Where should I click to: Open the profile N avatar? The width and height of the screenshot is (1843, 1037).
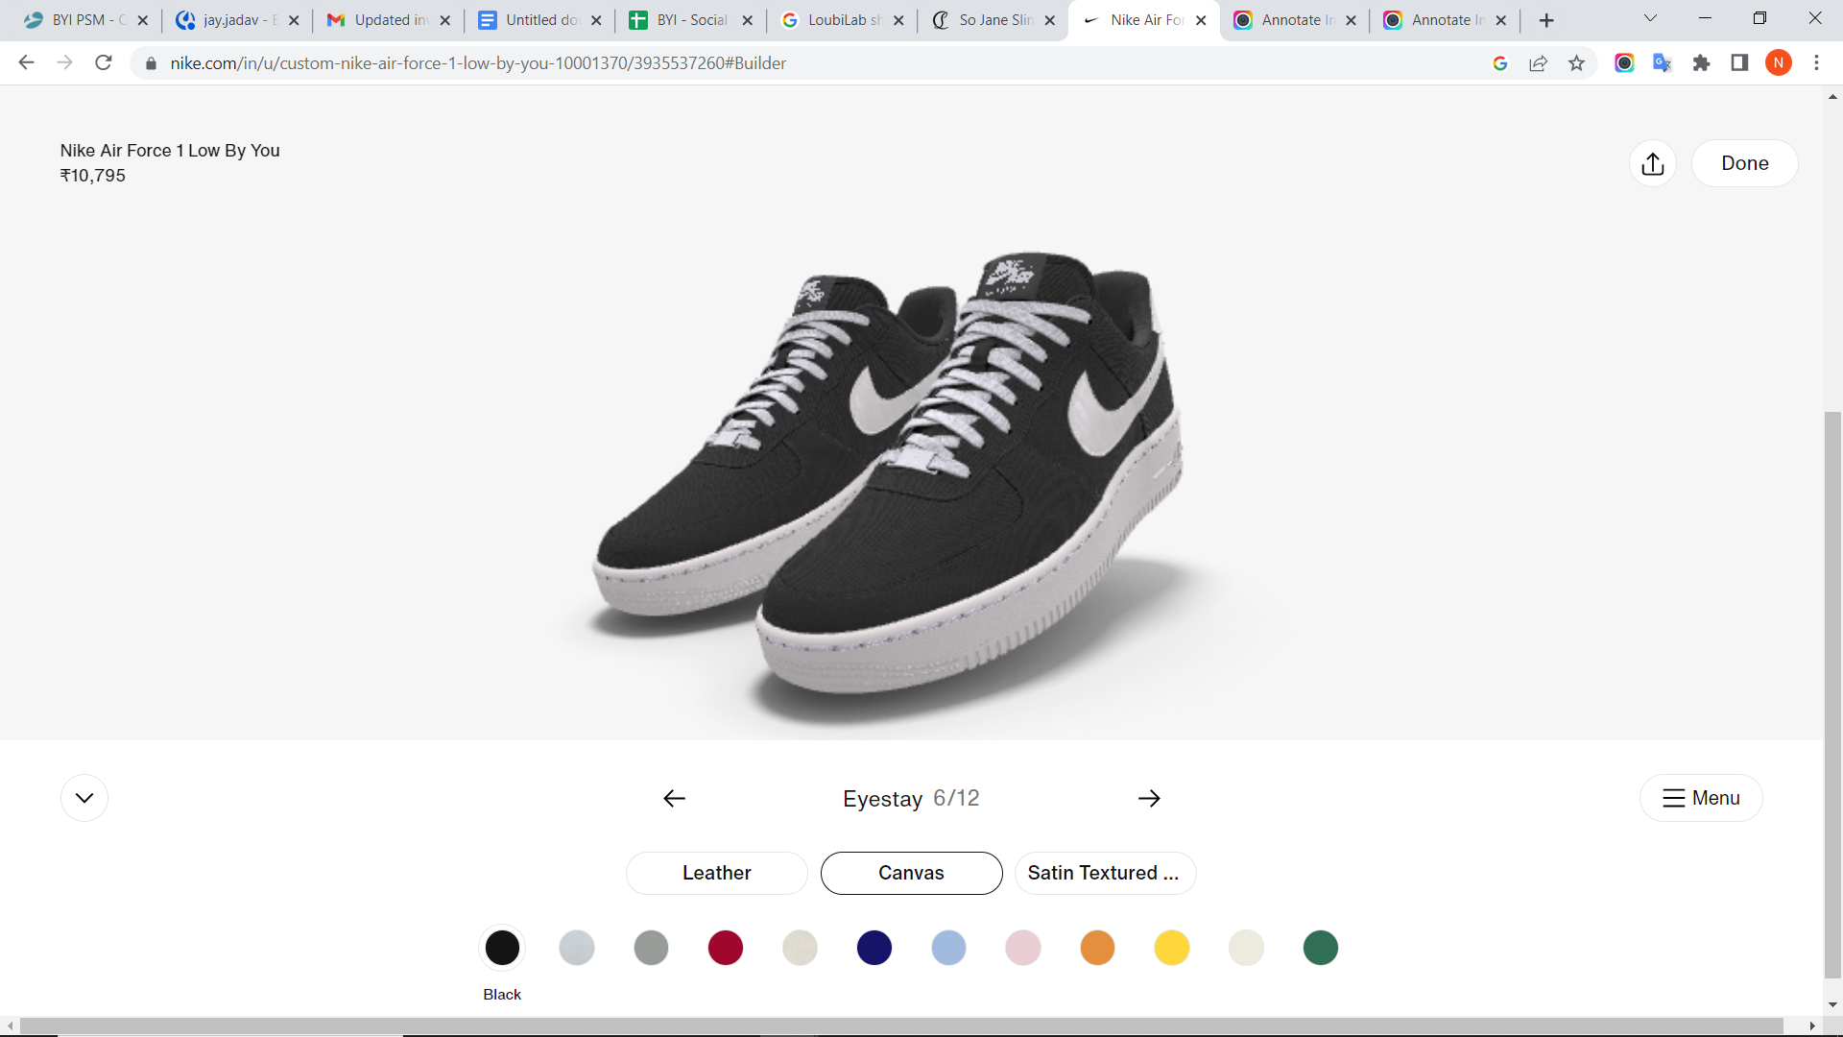[x=1779, y=63]
